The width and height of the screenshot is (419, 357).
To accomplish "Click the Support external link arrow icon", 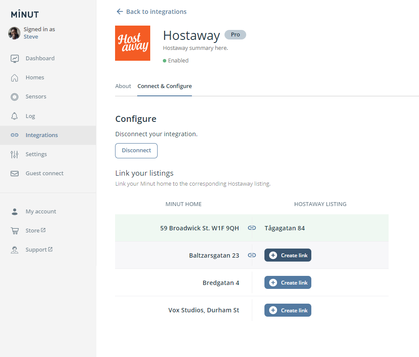I will (50, 249).
